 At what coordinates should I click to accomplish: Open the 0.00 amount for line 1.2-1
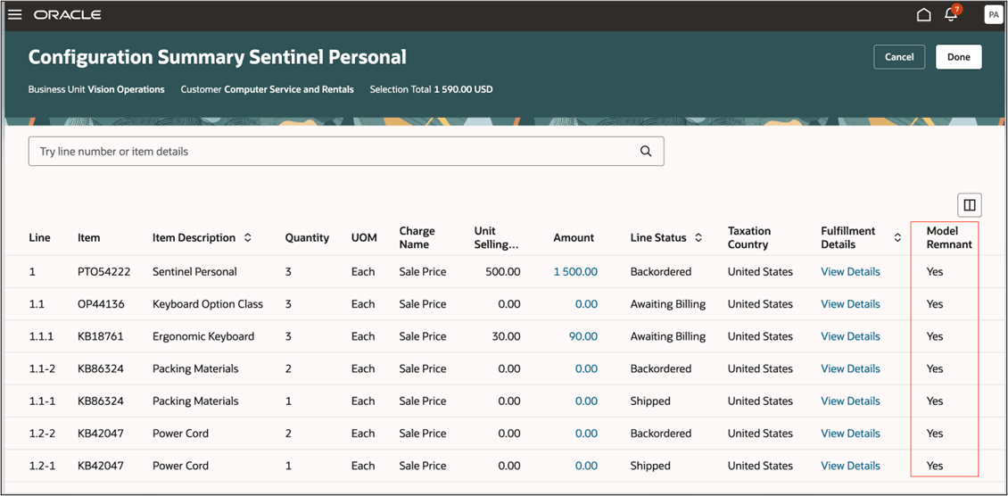click(586, 466)
